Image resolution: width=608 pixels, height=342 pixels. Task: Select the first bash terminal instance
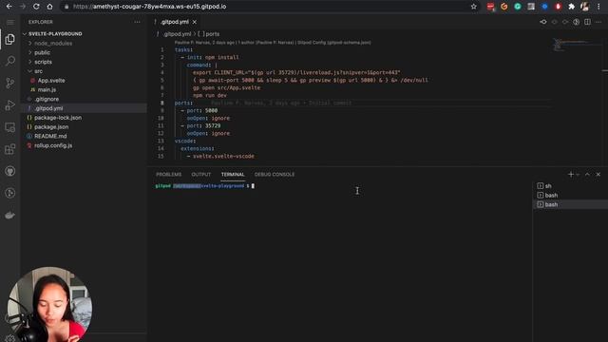pos(570,195)
